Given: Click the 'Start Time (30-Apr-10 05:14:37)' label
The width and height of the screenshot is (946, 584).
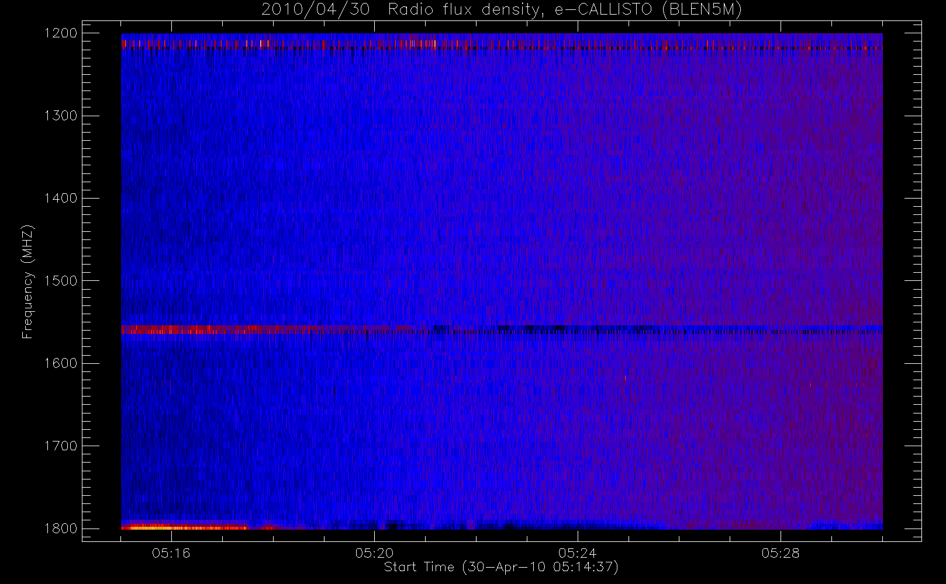Looking at the screenshot, I should click(x=501, y=567).
